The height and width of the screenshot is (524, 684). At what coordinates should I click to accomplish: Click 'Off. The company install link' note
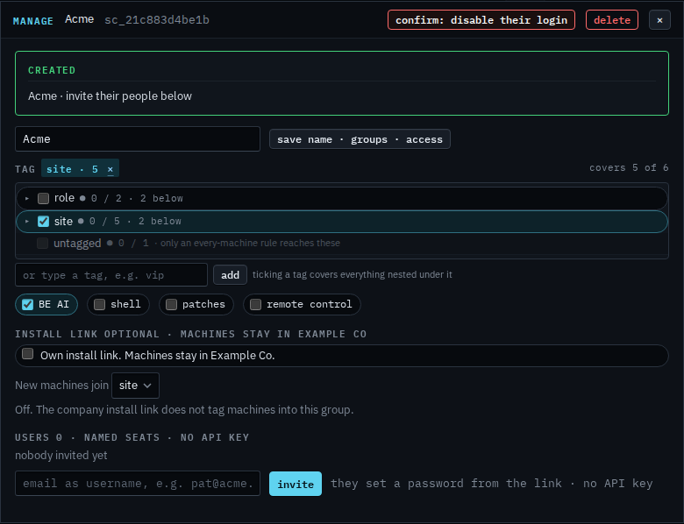[x=184, y=410]
